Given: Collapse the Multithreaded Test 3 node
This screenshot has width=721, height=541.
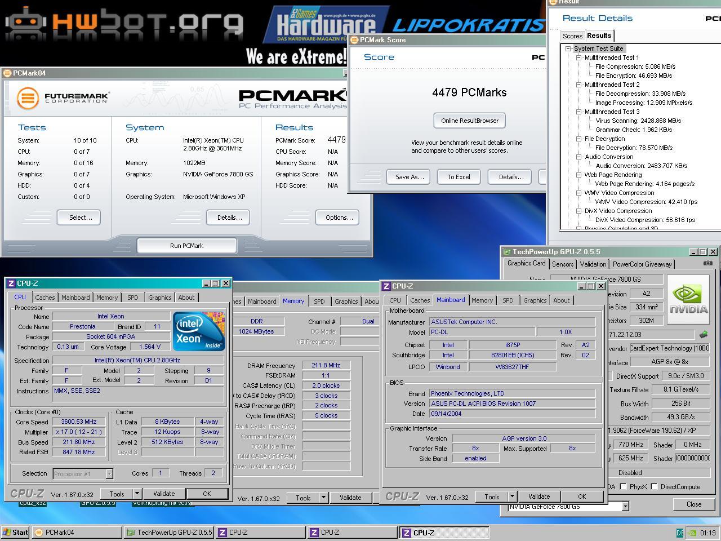Looking at the screenshot, I should [578, 112].
